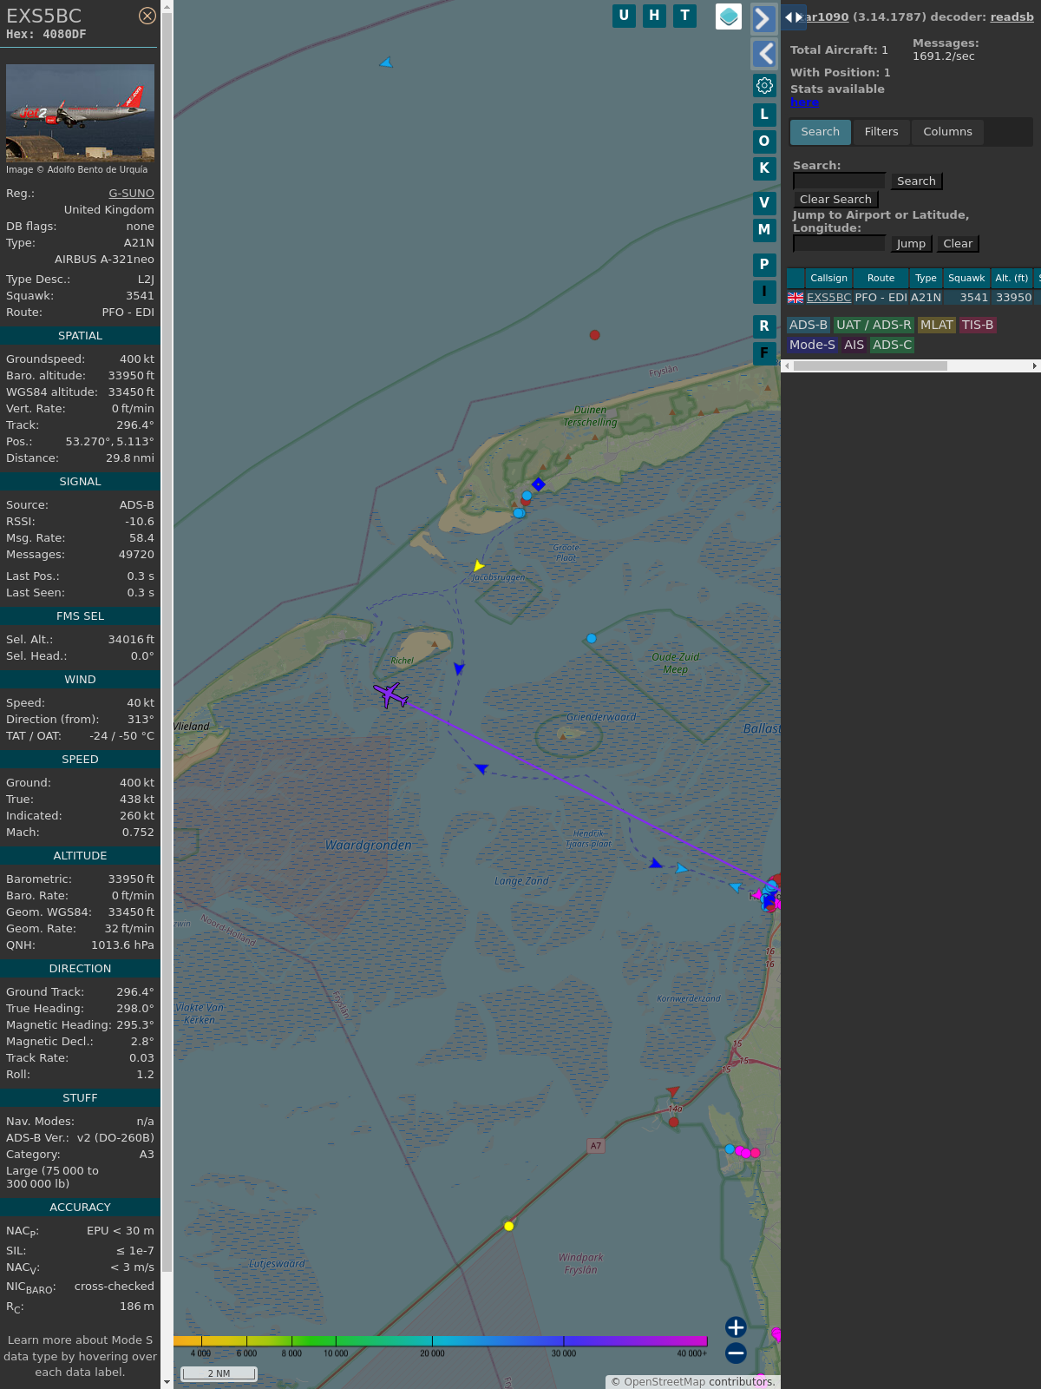Click the Jump to Airport input field
This screenshot has width=1041, height=1389.
(839, 244)
